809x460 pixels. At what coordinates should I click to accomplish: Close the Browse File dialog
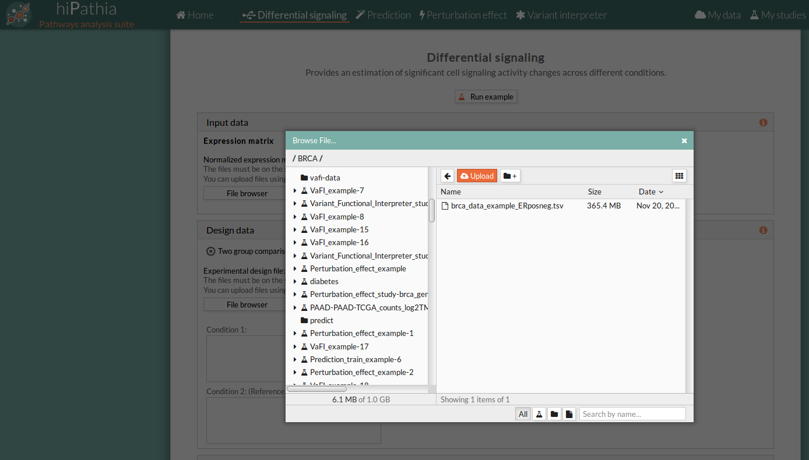pyautogui.click(x=684, y=141)
